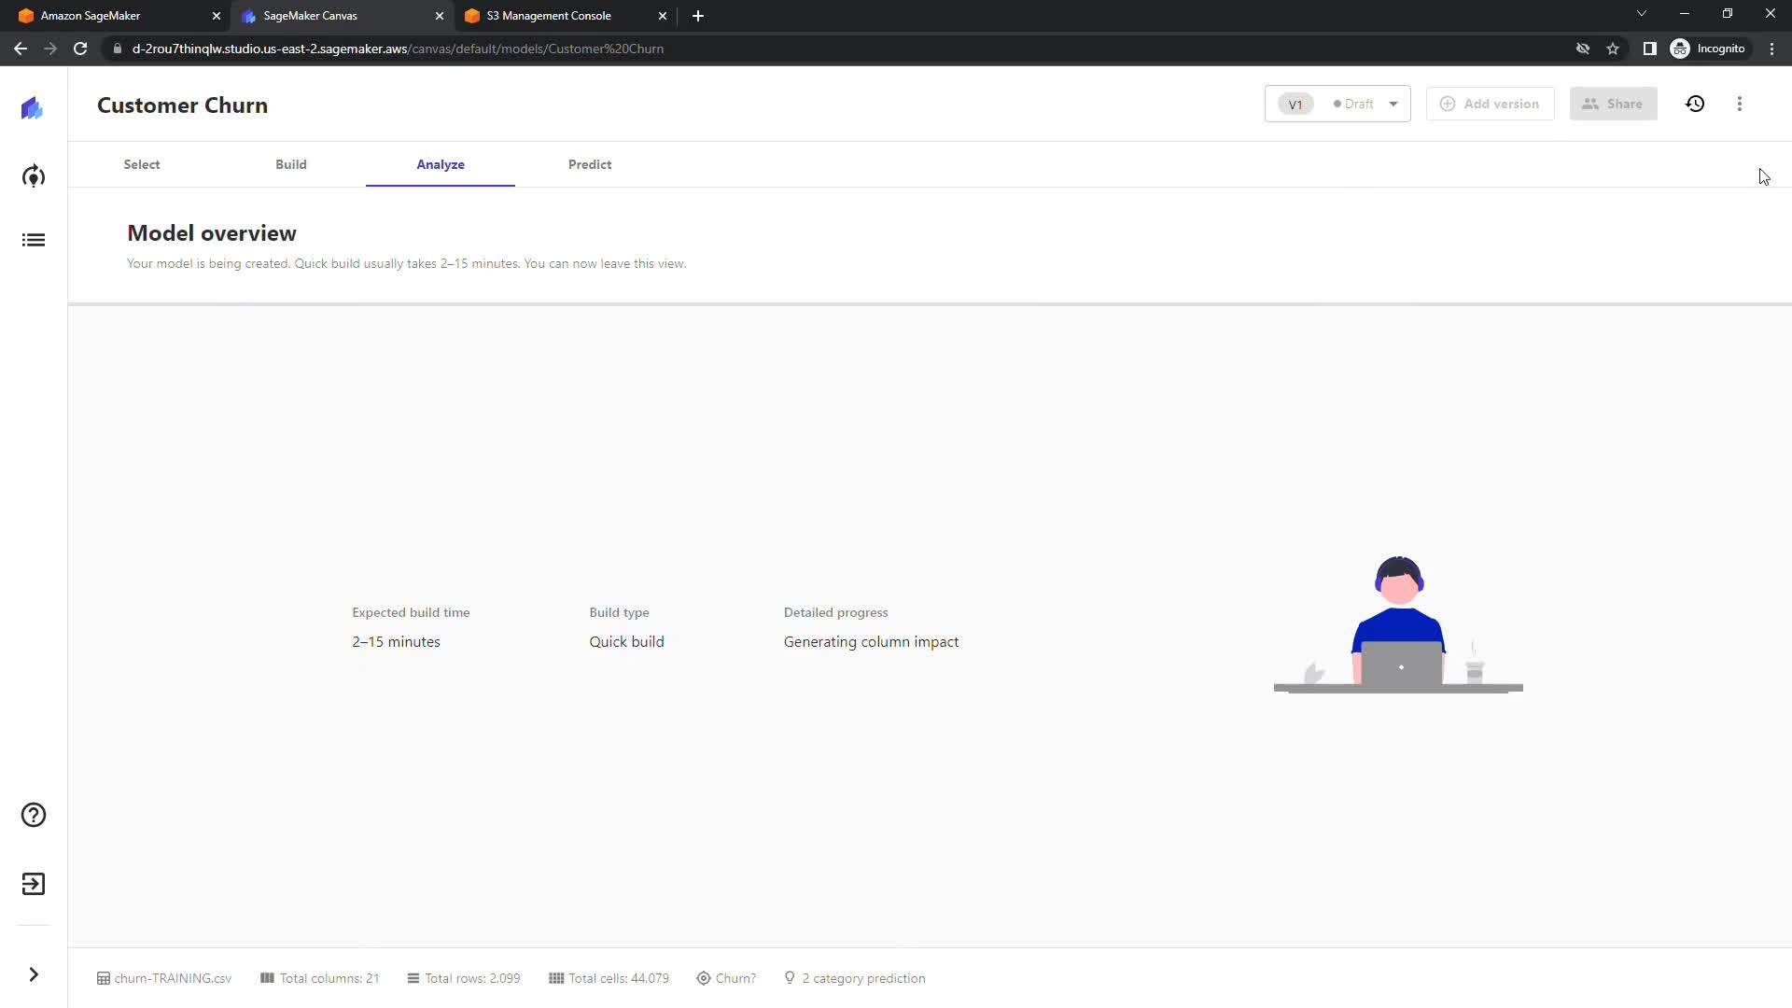1792x1008 pixels.
Task: Open the help question mark icon
Action: pyautogui.click(x=34, y=815)
